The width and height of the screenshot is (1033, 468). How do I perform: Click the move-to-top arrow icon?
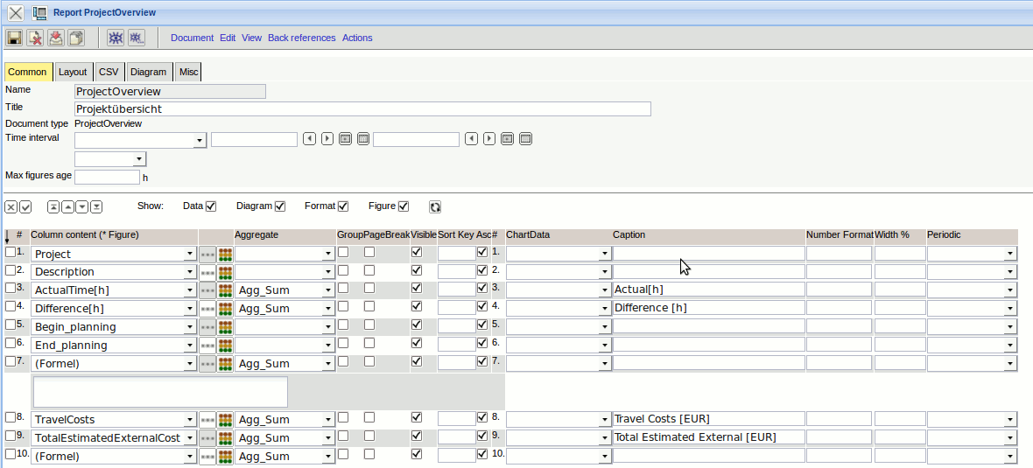click(53, 207)
